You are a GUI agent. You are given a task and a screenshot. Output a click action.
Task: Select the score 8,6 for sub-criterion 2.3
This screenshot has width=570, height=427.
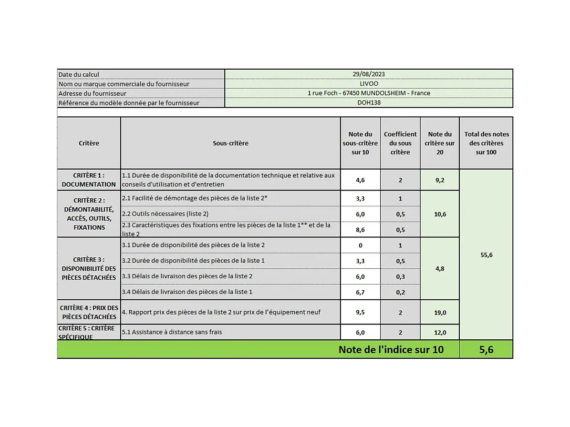[360, 230]
